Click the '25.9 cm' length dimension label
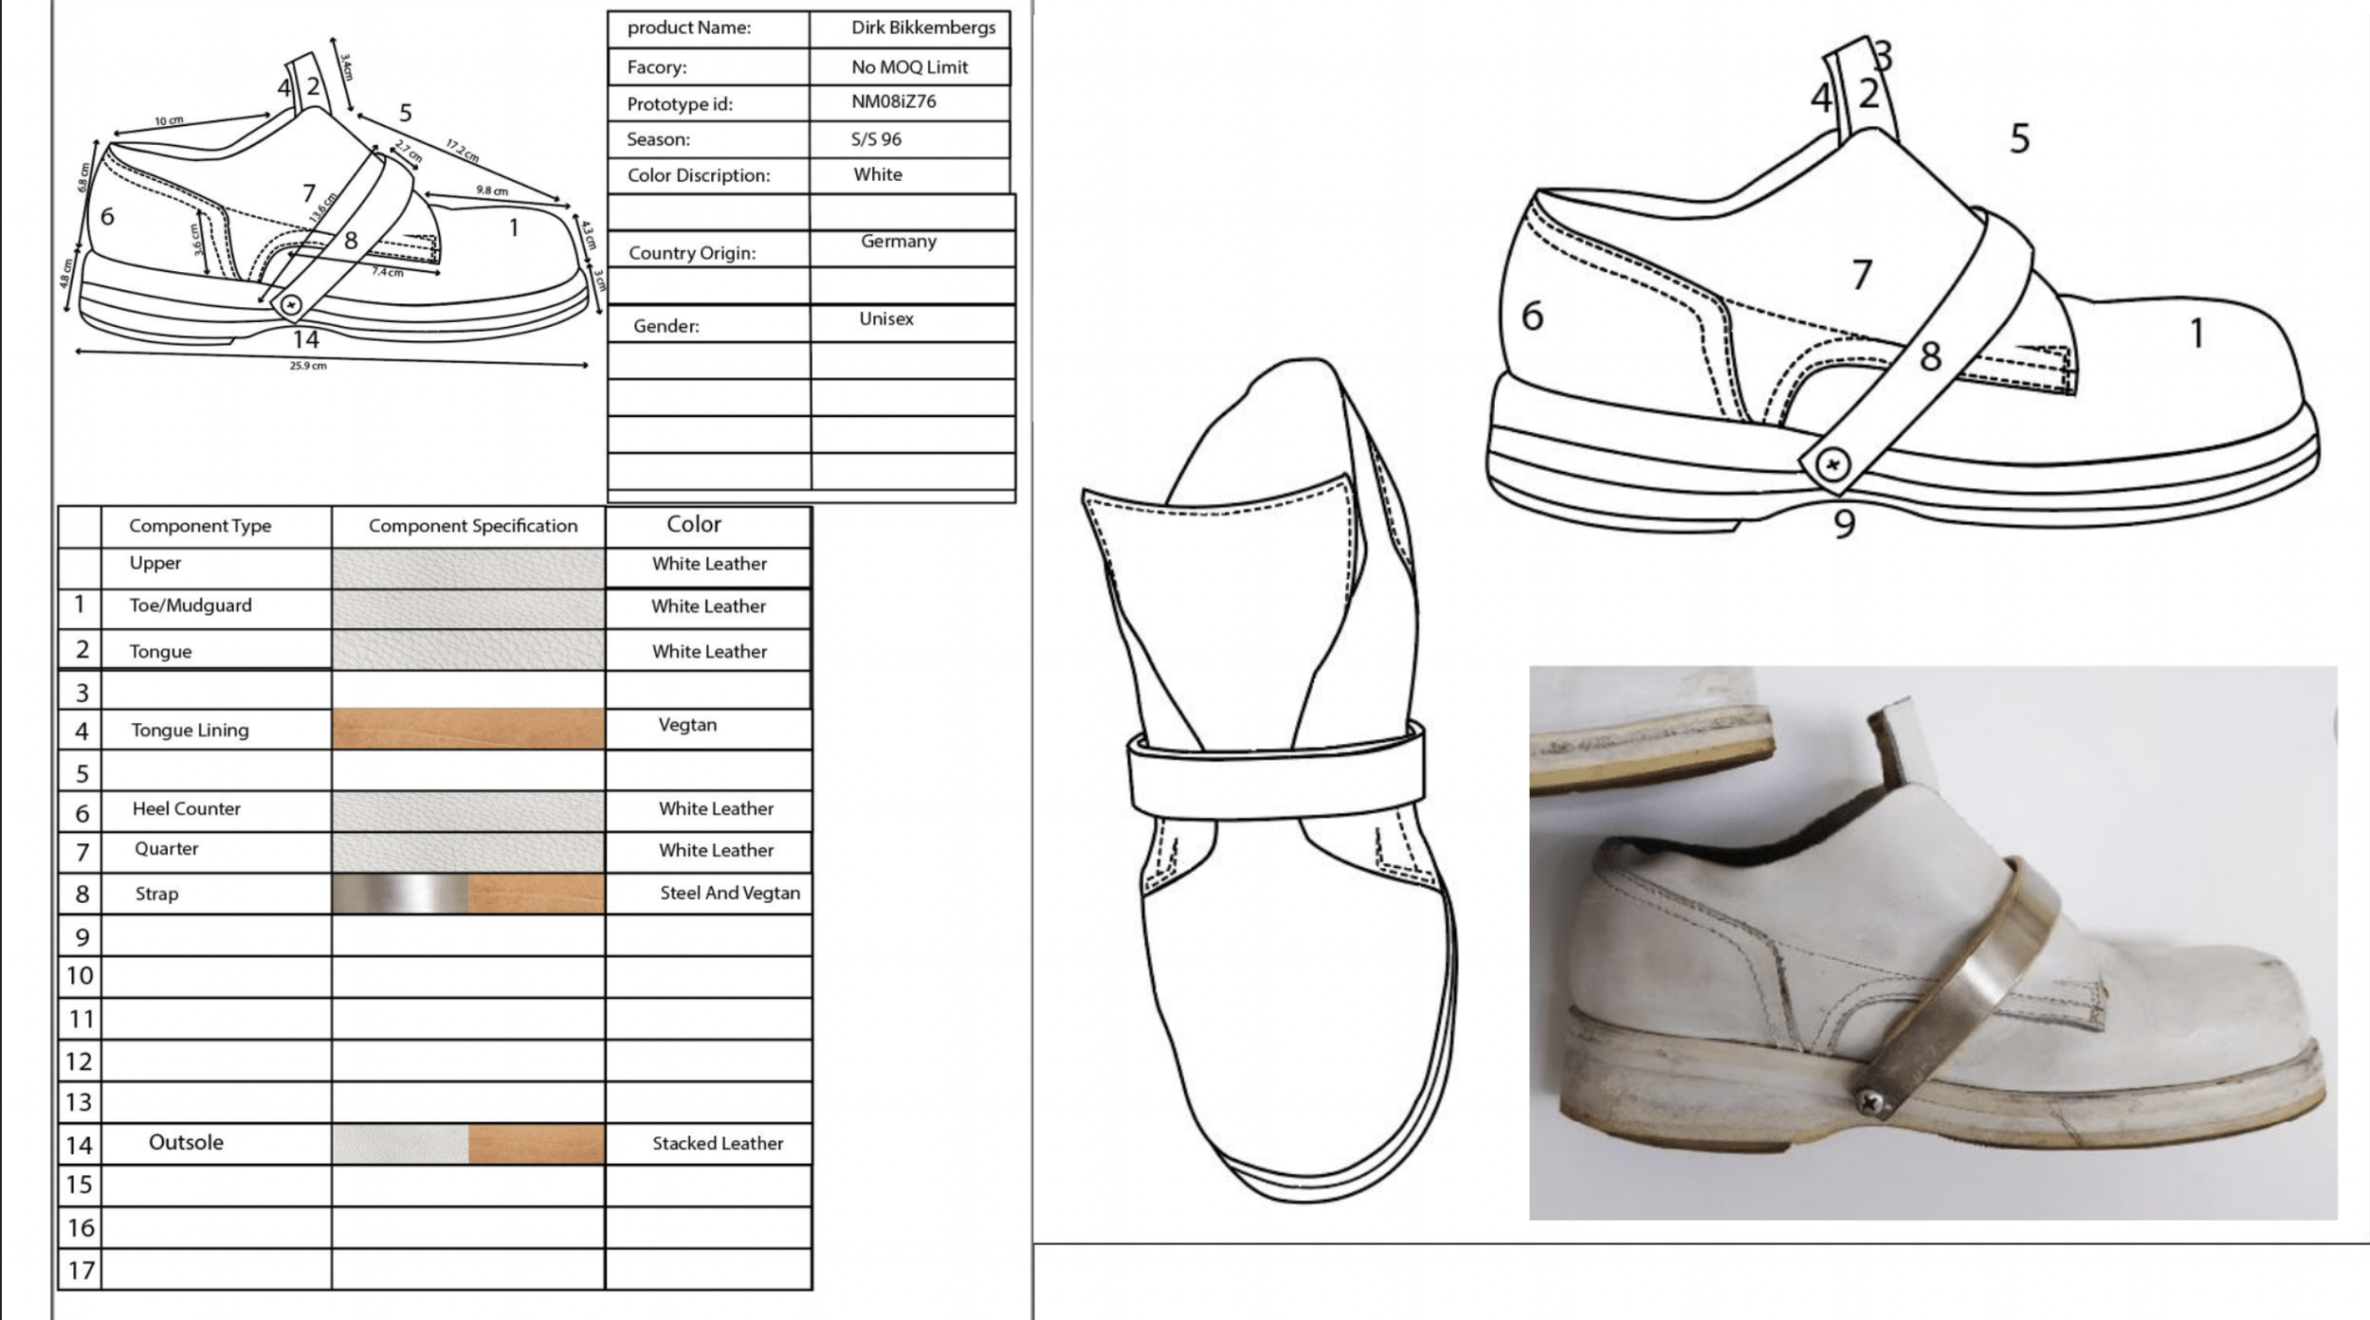 click(x=308, y=366)
